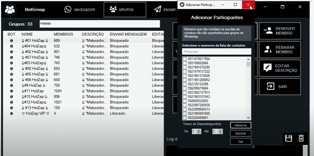Image resolution: width=314 pixels, height=156 pixels.
Task: Switch to the Grupos tab
Action: click(x=125, y=9)
